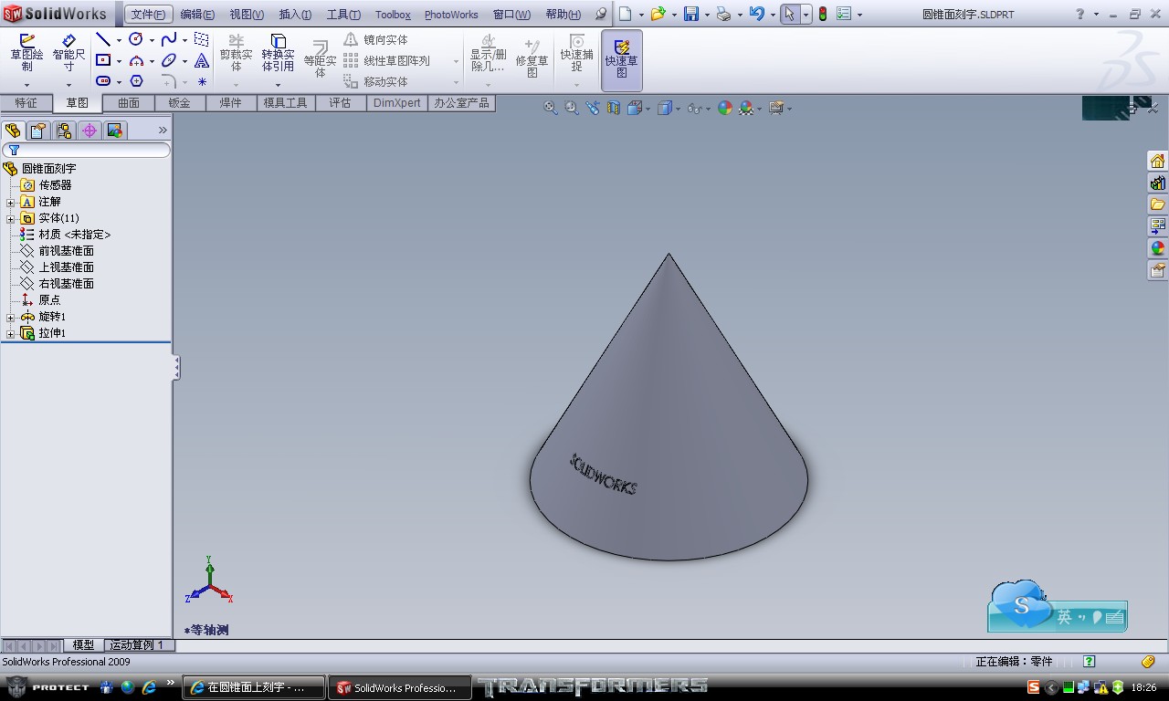Select 原点 in the feature tree

tap(49, 300)
